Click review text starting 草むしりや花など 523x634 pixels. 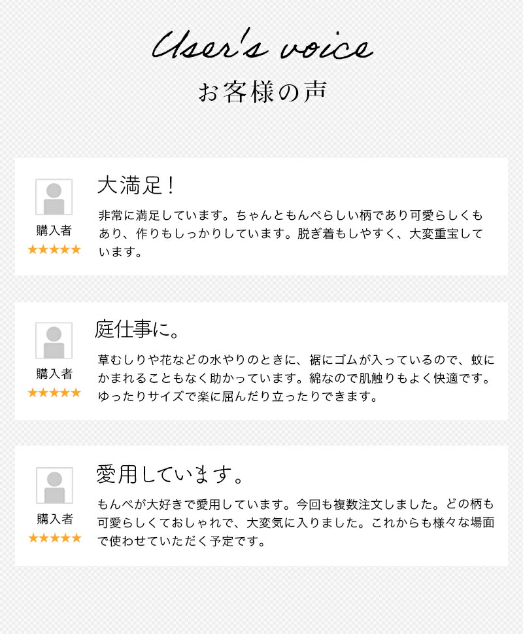[295, 378]
